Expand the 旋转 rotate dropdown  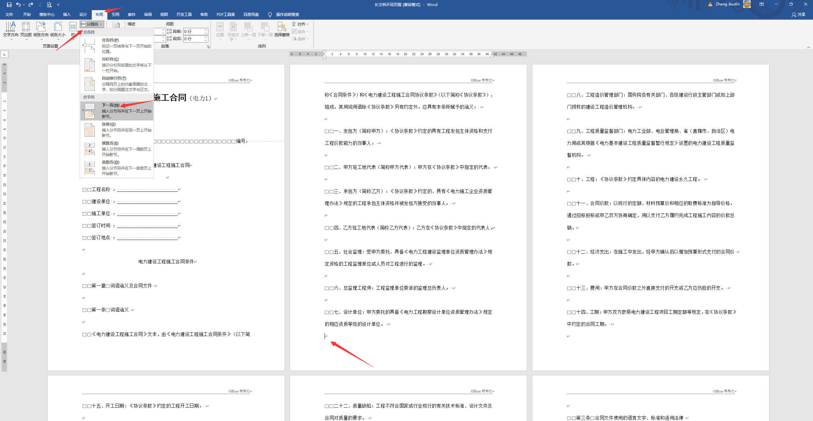(x=300, y=39)
